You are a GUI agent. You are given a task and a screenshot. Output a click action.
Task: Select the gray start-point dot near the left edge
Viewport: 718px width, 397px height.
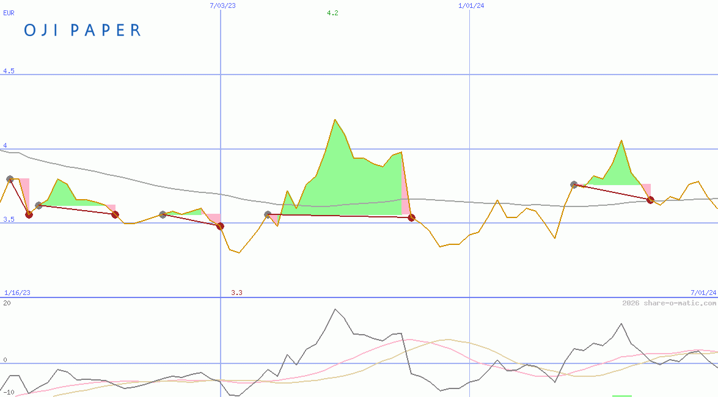click(10, 179)
